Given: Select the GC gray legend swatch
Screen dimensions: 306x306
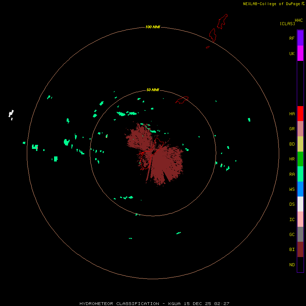Looking at the screenshot, I should point(300,234).
